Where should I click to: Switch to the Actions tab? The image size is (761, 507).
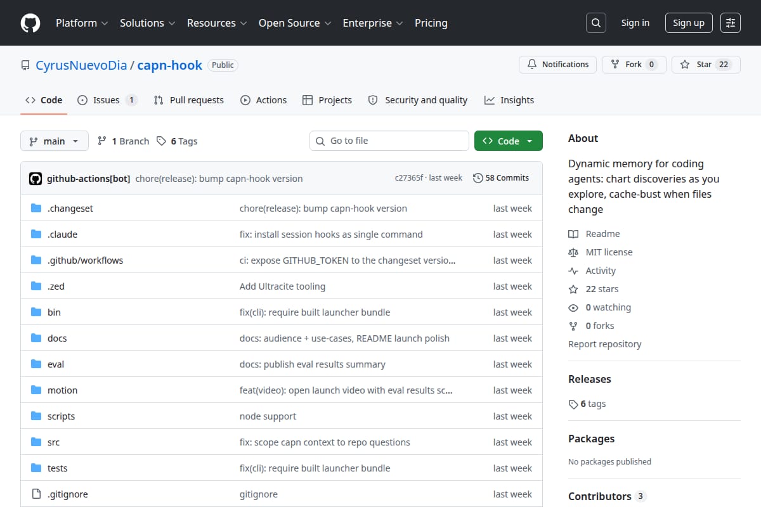pyautogui.click(x=264, y=100)
